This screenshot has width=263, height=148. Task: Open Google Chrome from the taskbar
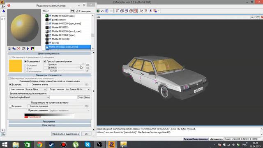tap(39, 144)
